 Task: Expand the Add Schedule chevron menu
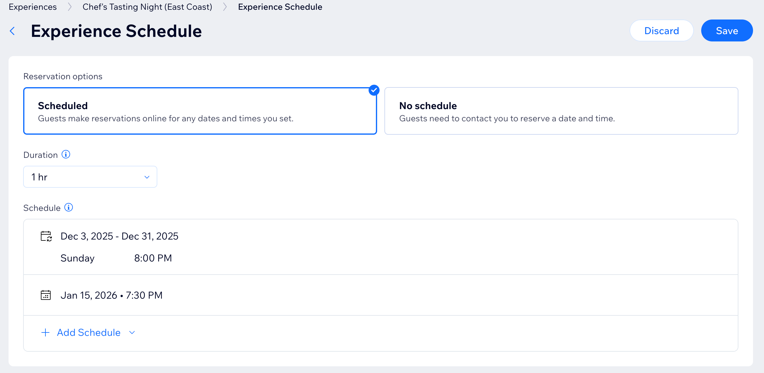(132, 332)
